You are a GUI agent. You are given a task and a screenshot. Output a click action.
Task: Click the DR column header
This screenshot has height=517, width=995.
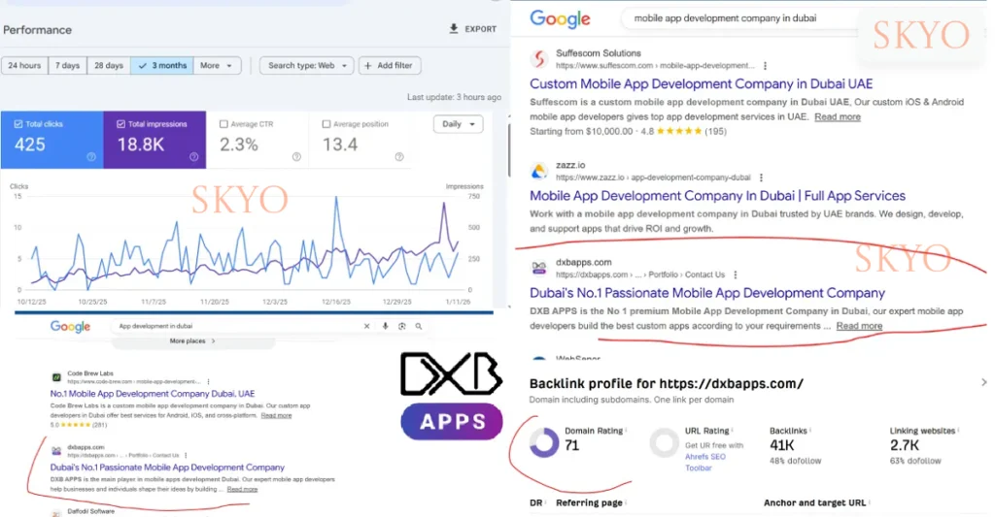(x=536, y=502)
